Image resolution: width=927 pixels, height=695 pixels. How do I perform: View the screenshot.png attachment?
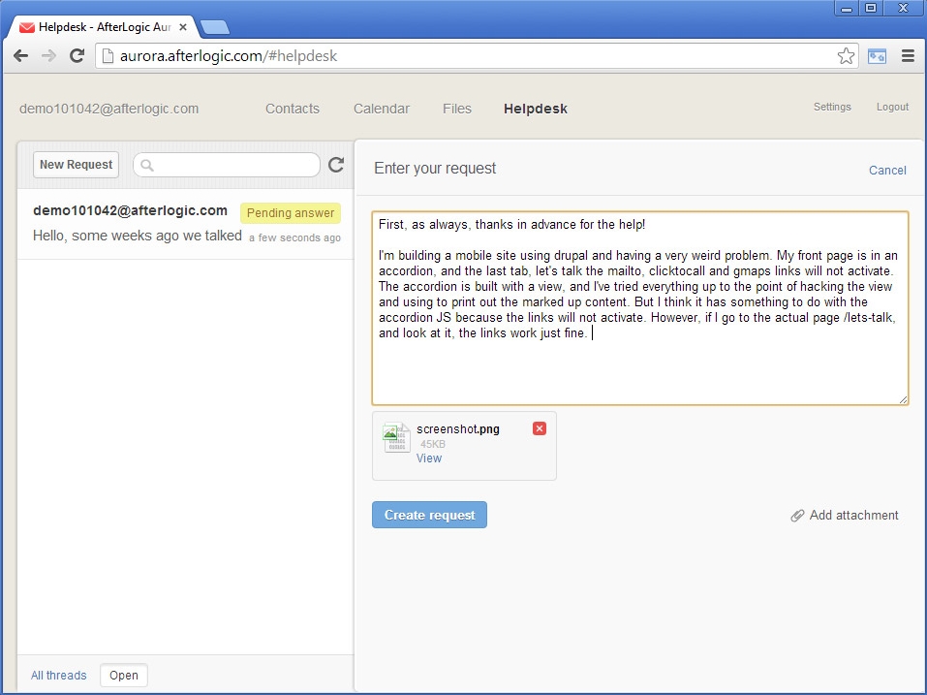tap(428, 458)
